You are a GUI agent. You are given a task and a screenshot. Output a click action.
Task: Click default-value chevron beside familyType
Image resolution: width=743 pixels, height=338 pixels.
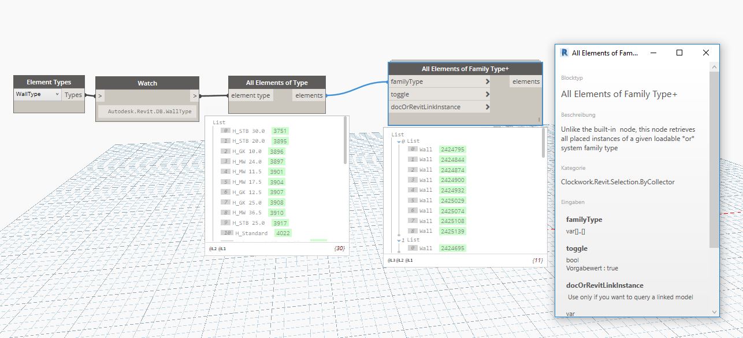pyautogui.click(x=488, y=81)
